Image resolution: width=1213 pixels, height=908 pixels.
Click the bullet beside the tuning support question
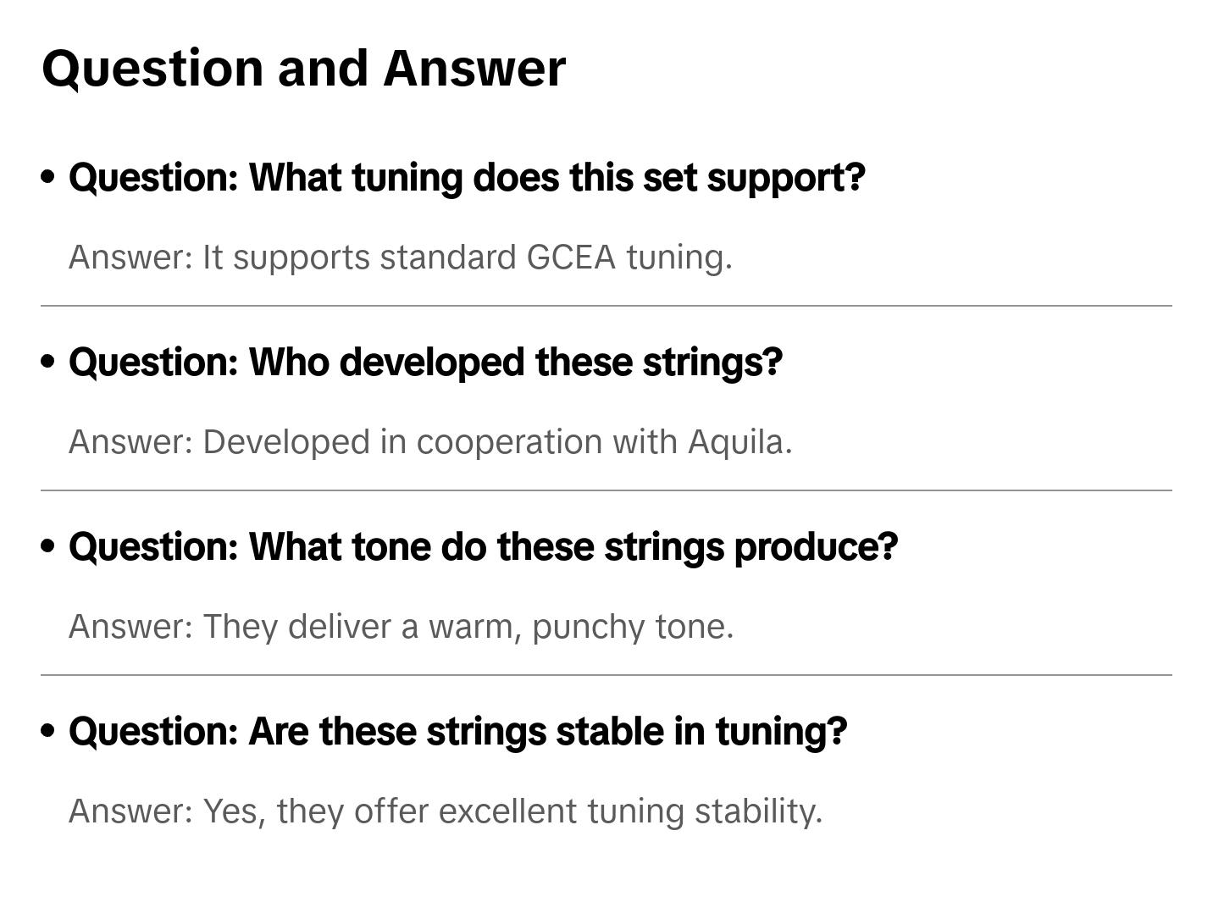tap(48, 177)
